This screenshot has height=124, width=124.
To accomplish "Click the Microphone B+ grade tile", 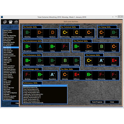I will [x=28, y=46].
